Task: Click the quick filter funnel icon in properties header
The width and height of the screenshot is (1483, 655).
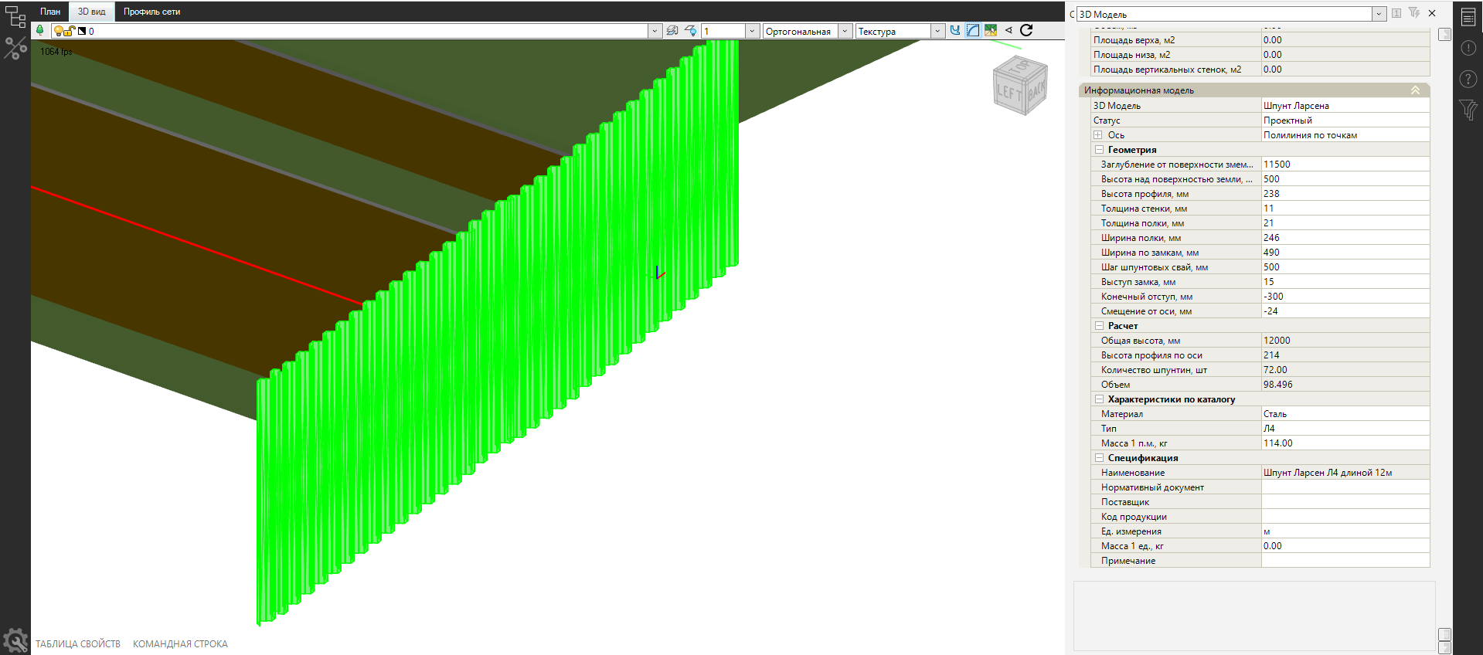Action: click(1413, 13)
